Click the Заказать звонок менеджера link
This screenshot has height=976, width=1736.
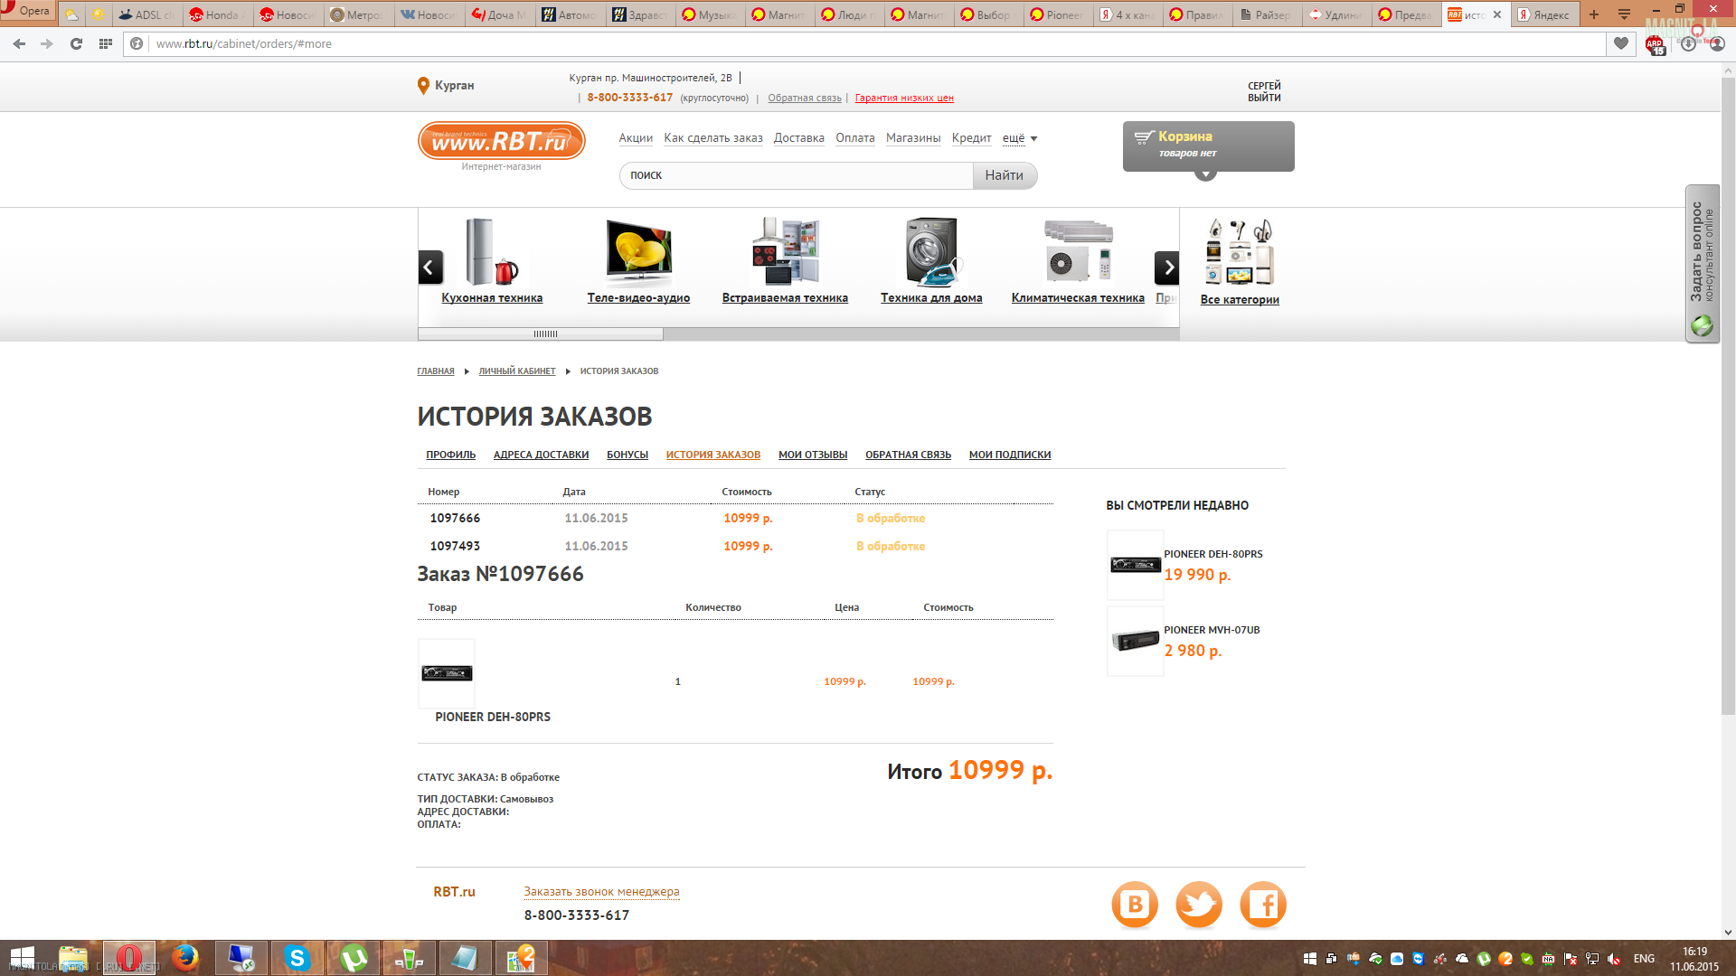pos(601,892)
